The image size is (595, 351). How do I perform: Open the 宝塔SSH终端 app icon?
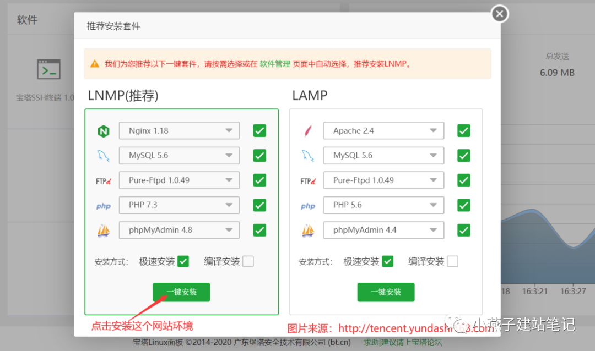(x=48, y=69)
